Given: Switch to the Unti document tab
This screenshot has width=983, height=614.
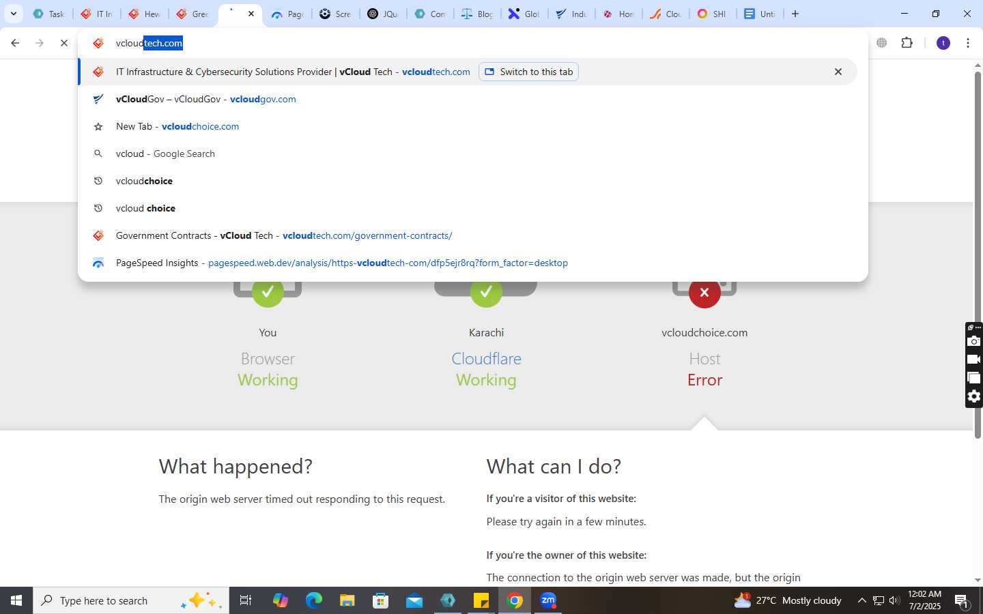Looking at the screenshot, I should pyautogui.click(x=760, y=14).
